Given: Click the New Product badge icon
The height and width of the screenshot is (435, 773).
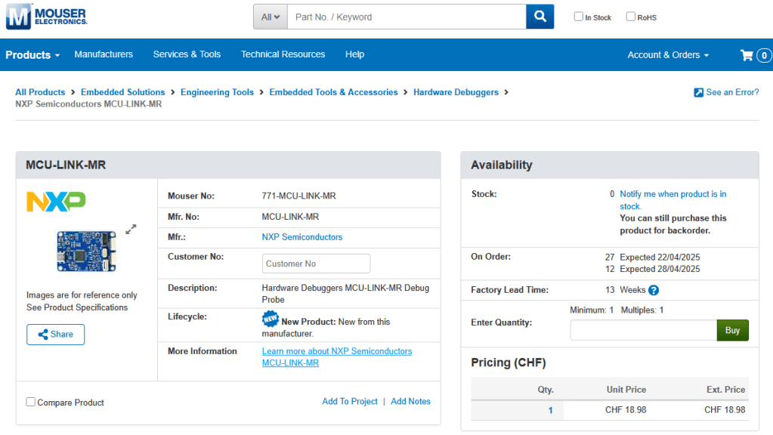Looking at the screenshot, I should point(270,319).
